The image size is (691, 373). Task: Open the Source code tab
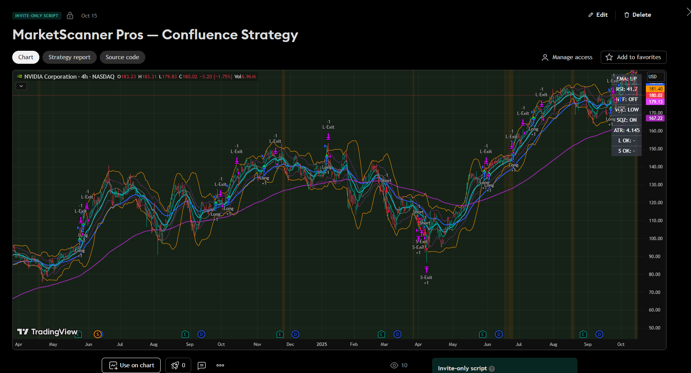click(122, 57)
